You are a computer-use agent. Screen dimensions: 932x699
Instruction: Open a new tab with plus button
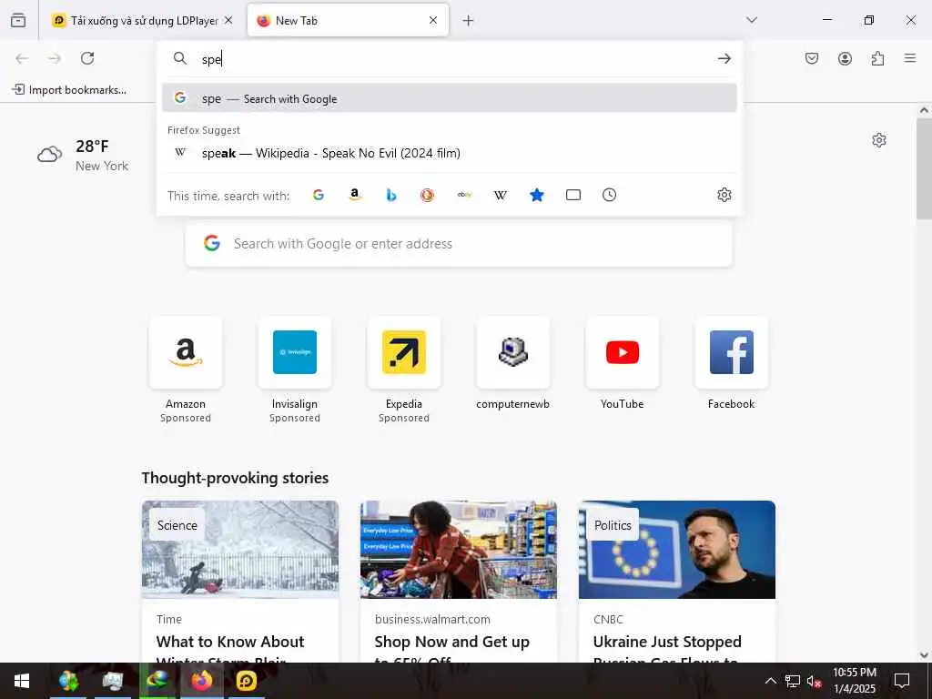tap(469, 21)
